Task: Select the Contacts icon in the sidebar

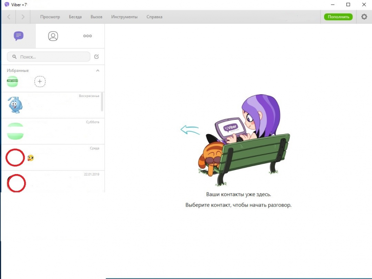Action: (52, 36)
